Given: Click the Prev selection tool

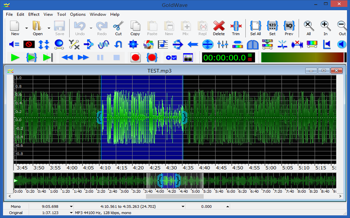Looking at the screenshot, I should [289, 28].
